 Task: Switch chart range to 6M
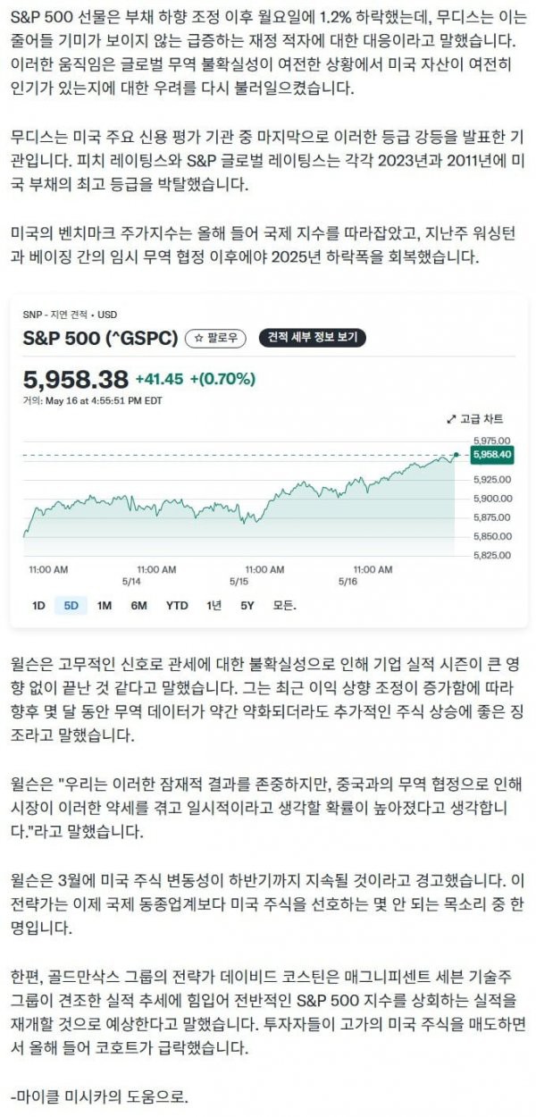point(138,605)
